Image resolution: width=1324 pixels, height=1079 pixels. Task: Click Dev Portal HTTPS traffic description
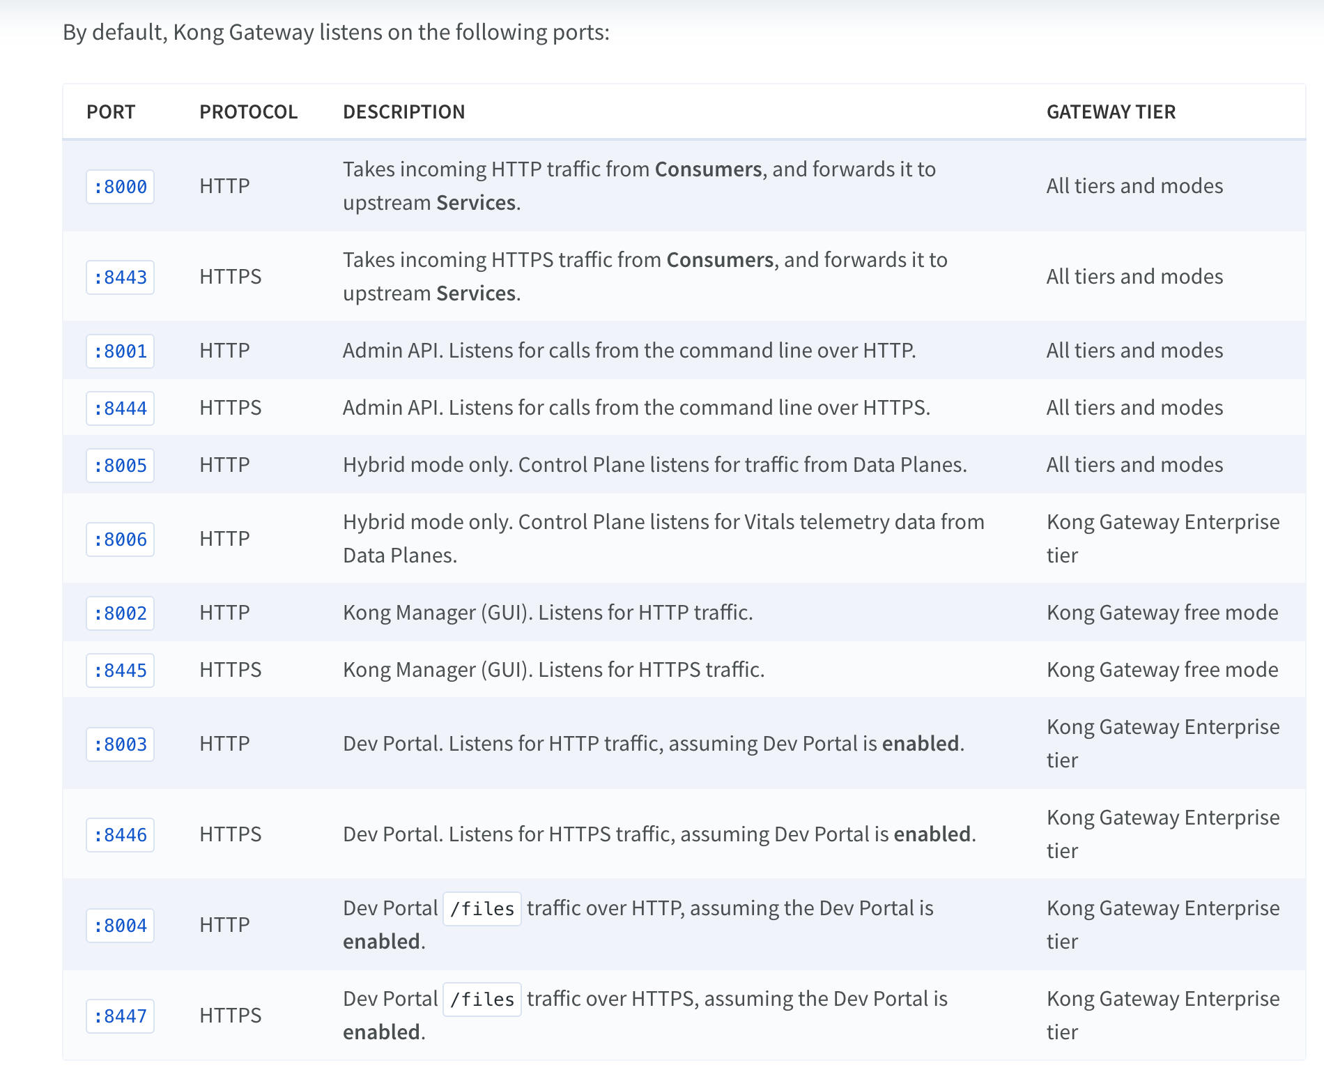pyautogui.click(x=659, y=834)
